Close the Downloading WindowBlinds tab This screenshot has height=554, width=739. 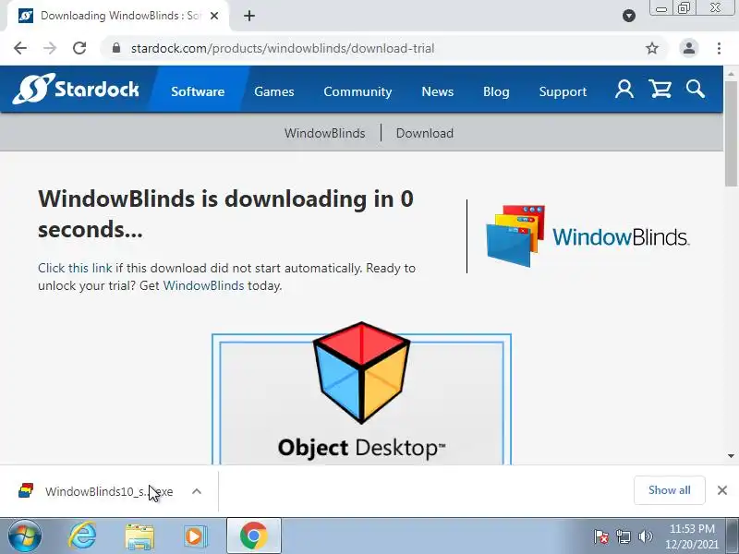(x=214, y=16)
